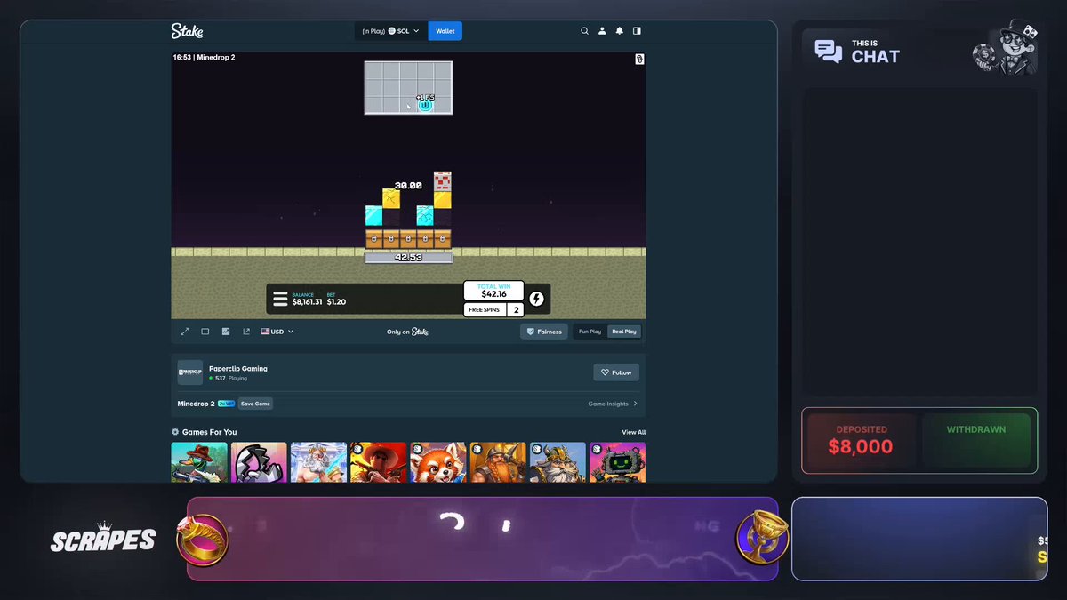Open the user profile icon

point(602,31)
